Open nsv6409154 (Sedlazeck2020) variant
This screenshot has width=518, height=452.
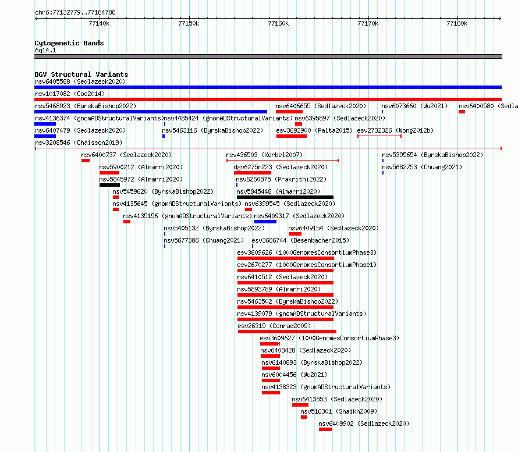[x=333, y=228]
